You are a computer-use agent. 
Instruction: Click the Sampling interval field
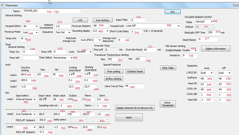coord(66,106)
